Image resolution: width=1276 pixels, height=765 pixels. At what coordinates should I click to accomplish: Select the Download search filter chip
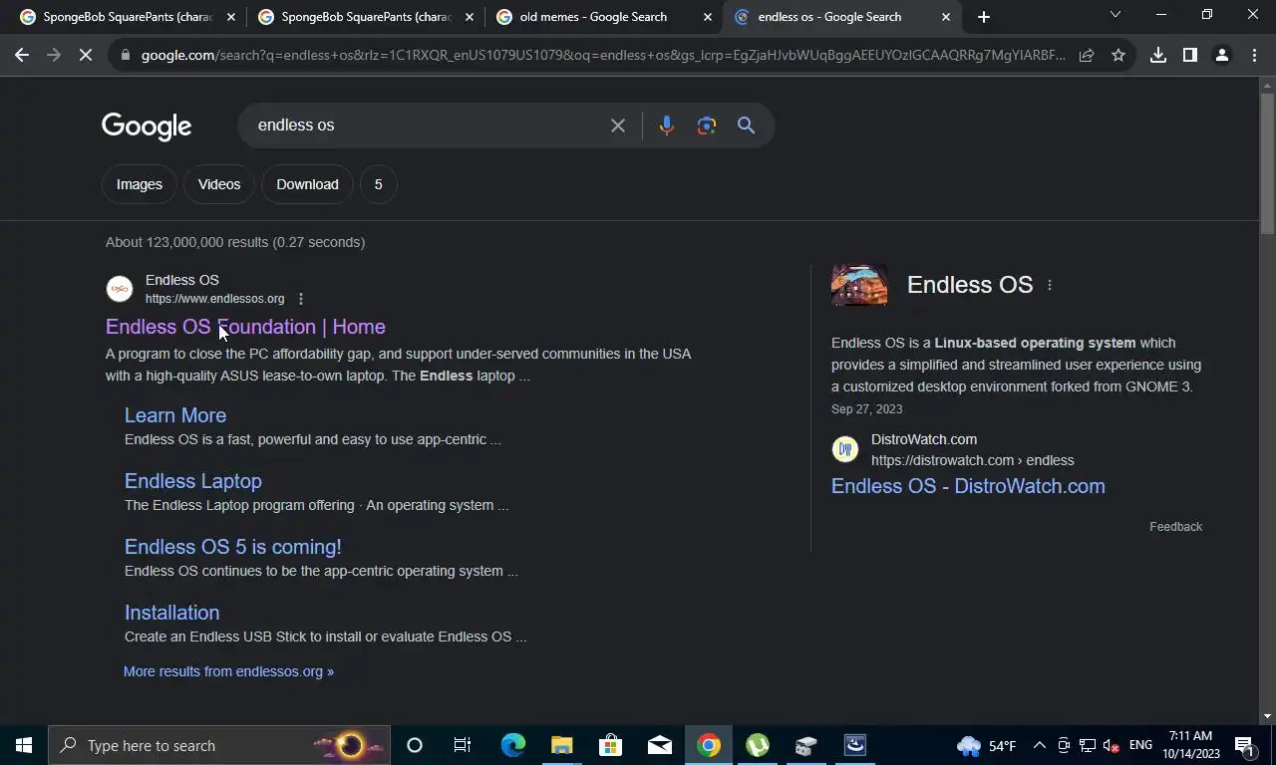(x=307, y=184)
